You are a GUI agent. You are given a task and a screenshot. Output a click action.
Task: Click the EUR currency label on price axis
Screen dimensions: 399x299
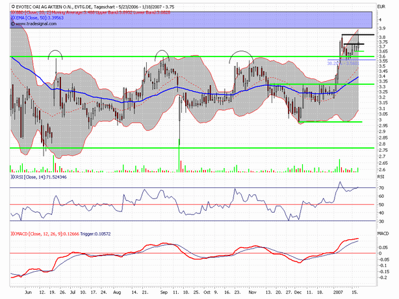pyautogui.click(x=370, y=6)
